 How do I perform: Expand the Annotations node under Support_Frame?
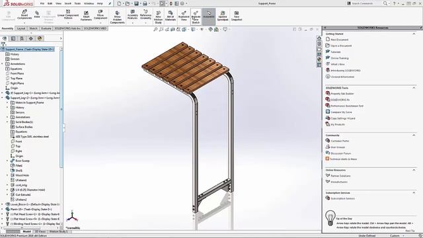click(3, 64)
